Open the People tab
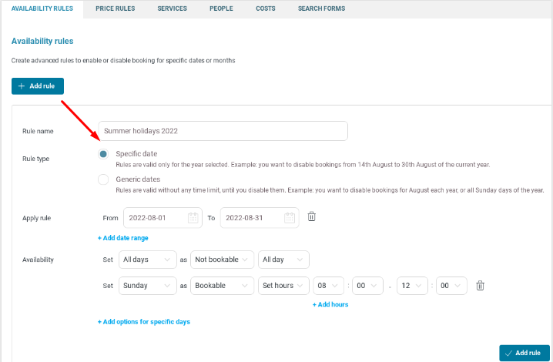 (x=221, y=8)
